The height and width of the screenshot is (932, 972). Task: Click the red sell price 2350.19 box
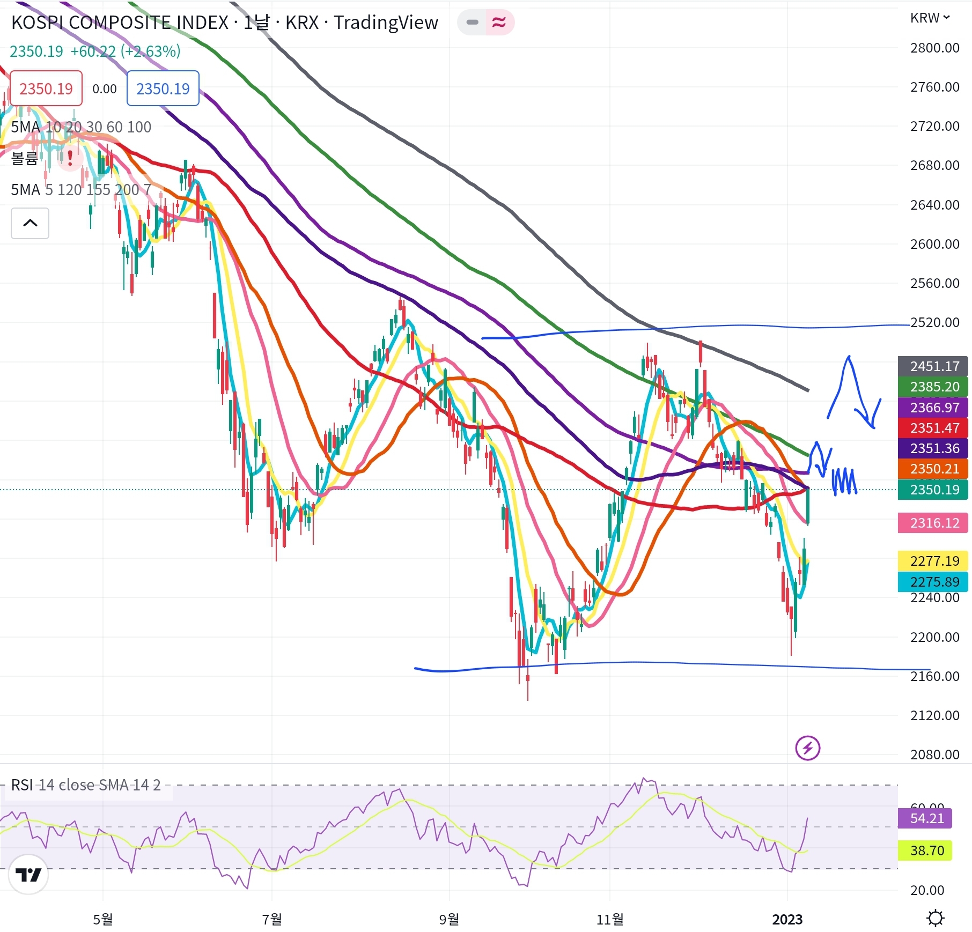point(46,88)
